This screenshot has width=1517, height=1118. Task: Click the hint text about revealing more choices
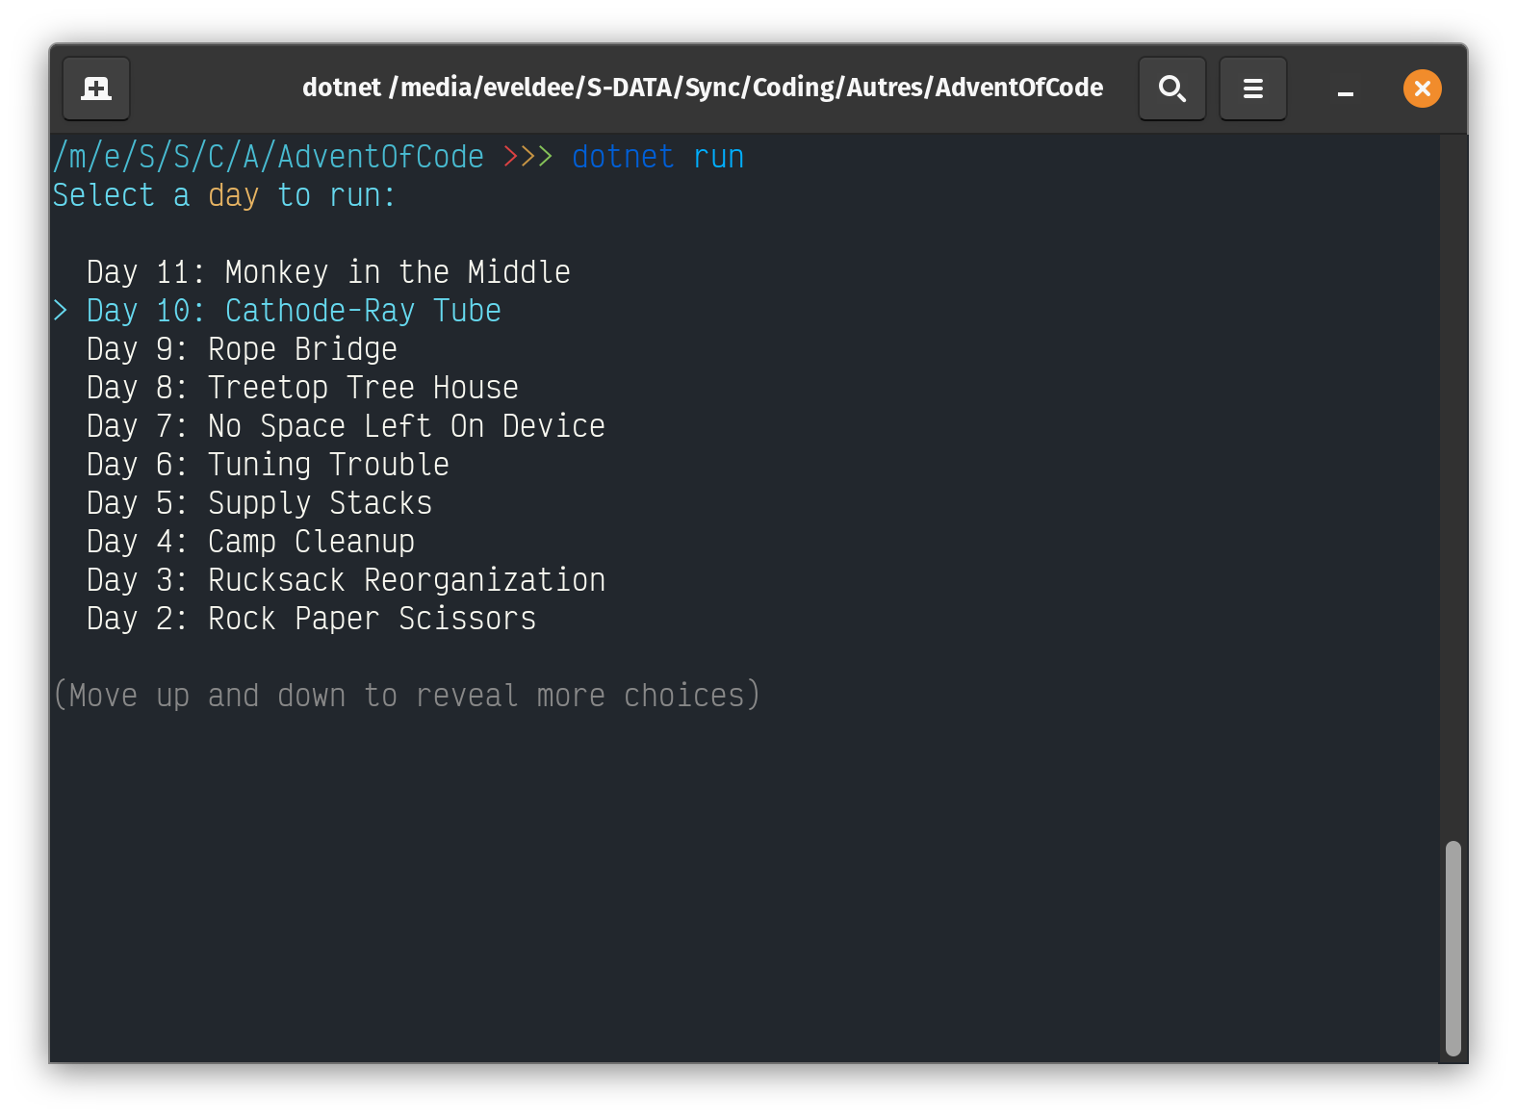pyautogui.click(x=405, y=695)
